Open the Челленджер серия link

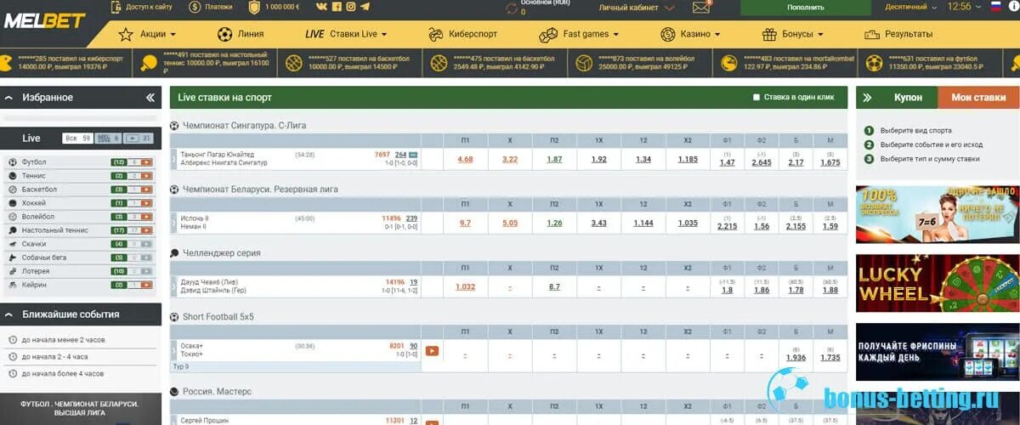pos(221,252)
